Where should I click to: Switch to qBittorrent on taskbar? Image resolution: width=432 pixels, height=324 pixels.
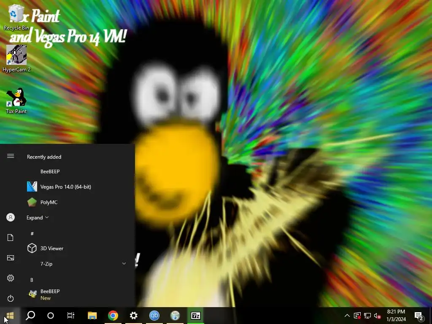(x=154, y=316)
